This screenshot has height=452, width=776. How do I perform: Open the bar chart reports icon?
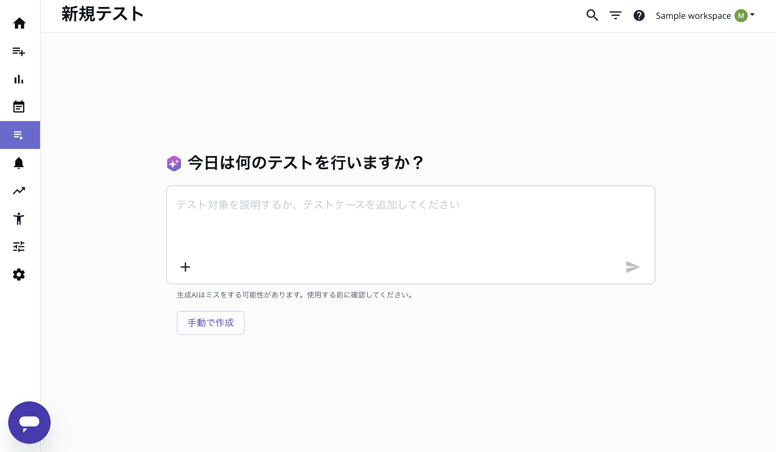click(19, 80)
